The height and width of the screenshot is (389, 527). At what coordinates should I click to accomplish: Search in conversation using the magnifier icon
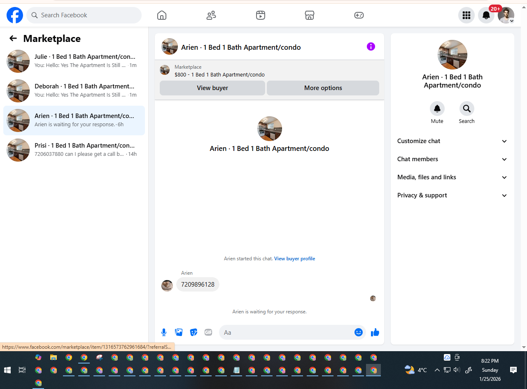467,109
